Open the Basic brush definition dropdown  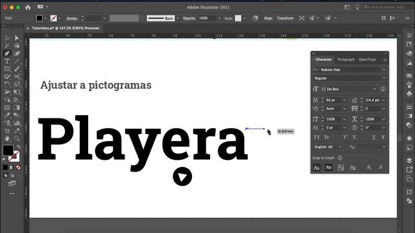tap(178, 18)
